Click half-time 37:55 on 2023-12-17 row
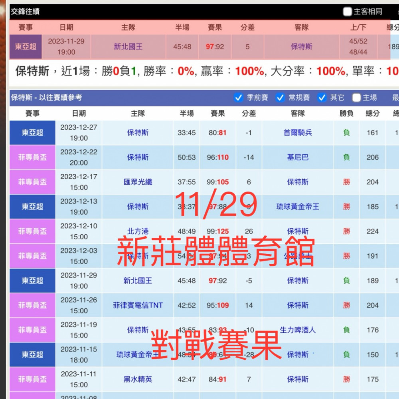 tap(186, 182)
